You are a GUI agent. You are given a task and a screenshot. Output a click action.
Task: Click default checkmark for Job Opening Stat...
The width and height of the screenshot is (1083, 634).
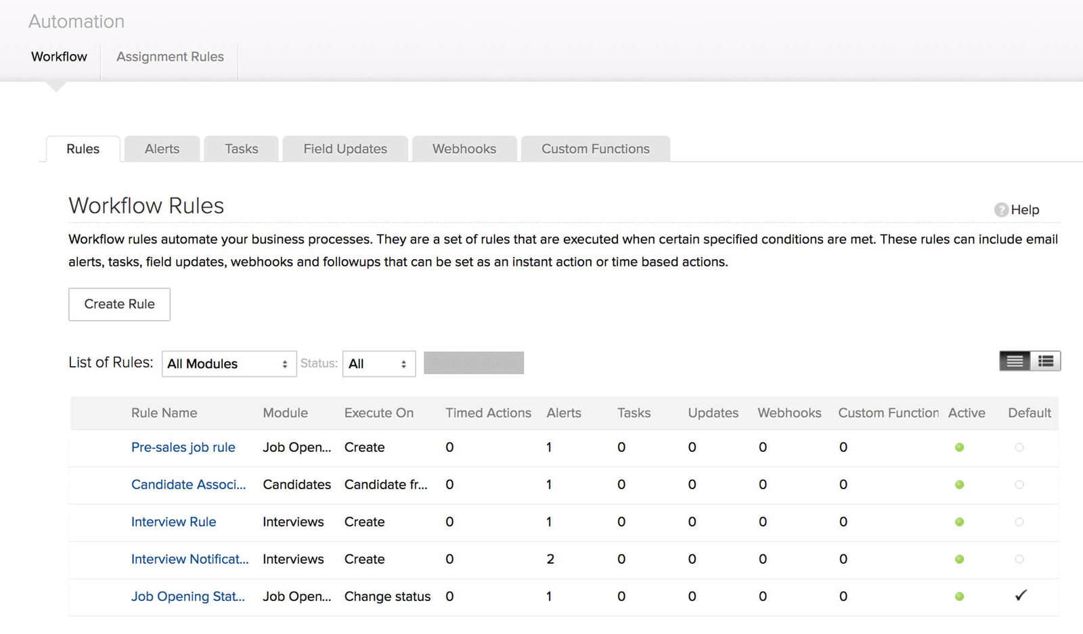1021,595
